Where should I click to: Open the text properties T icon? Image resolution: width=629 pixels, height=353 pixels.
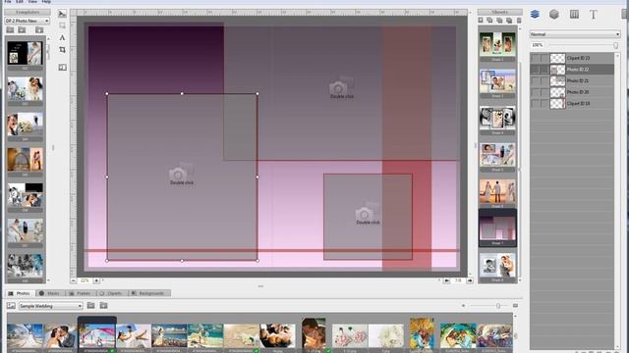pos(593,15)
